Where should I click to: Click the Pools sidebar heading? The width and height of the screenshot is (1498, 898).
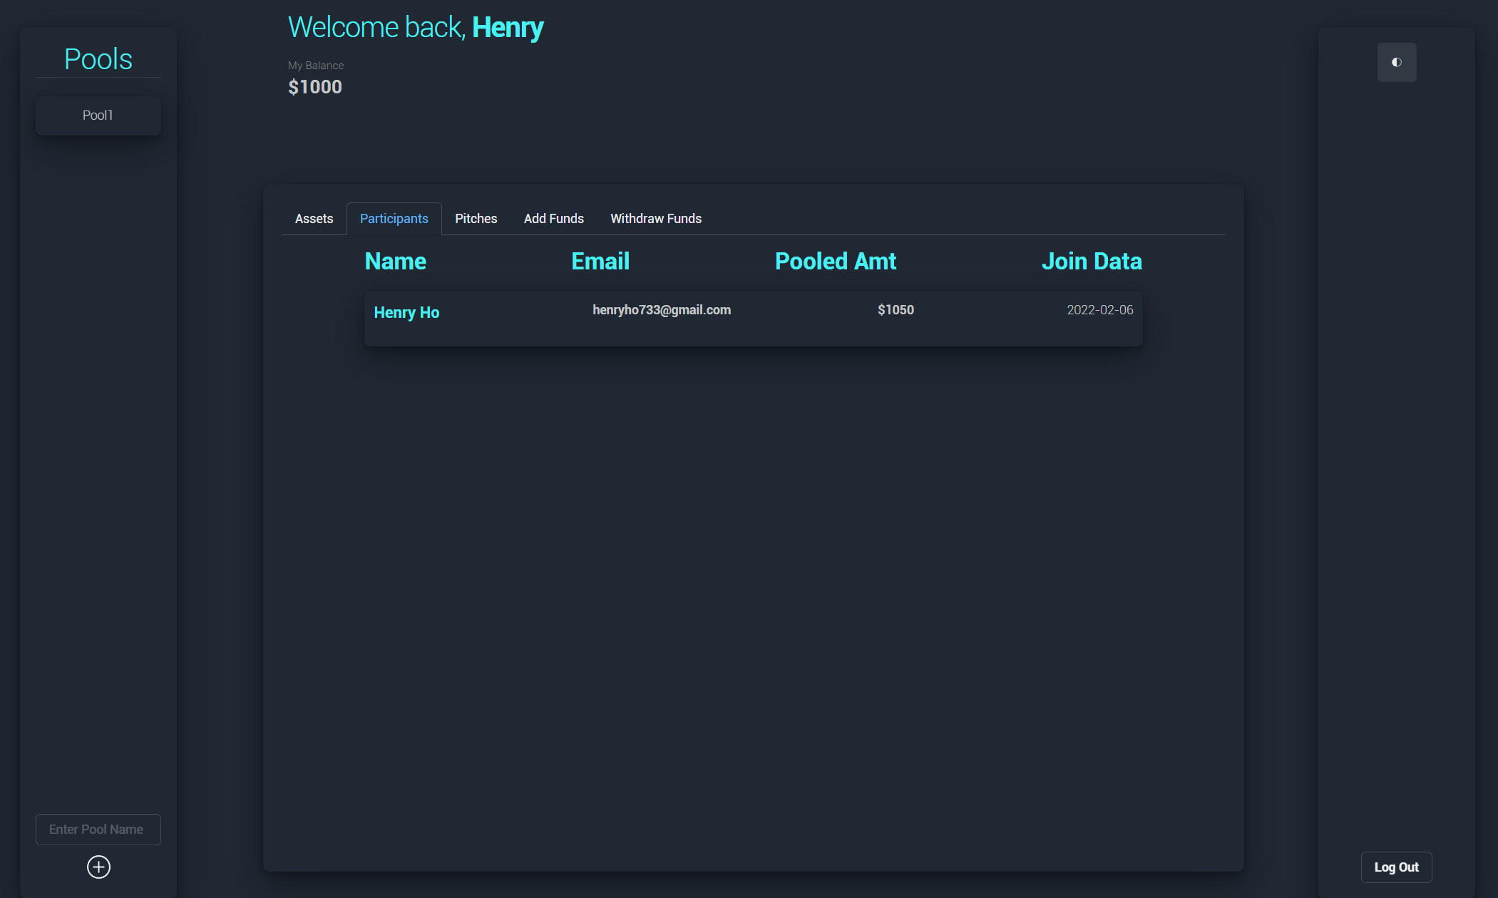tap(98, 59)
